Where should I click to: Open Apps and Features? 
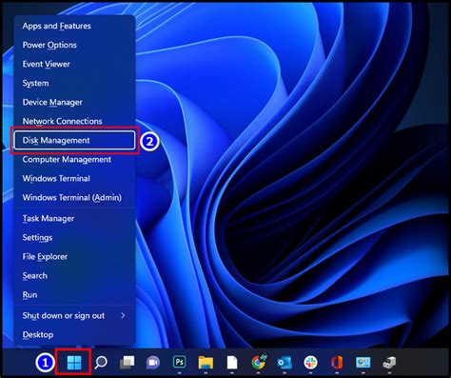pyautogui.click(x=75, y=26)
